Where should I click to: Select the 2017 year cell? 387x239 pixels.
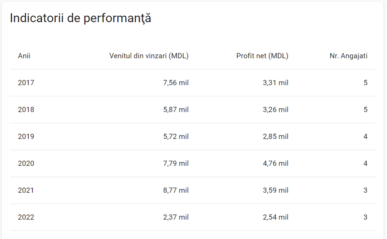pos(26,83)
